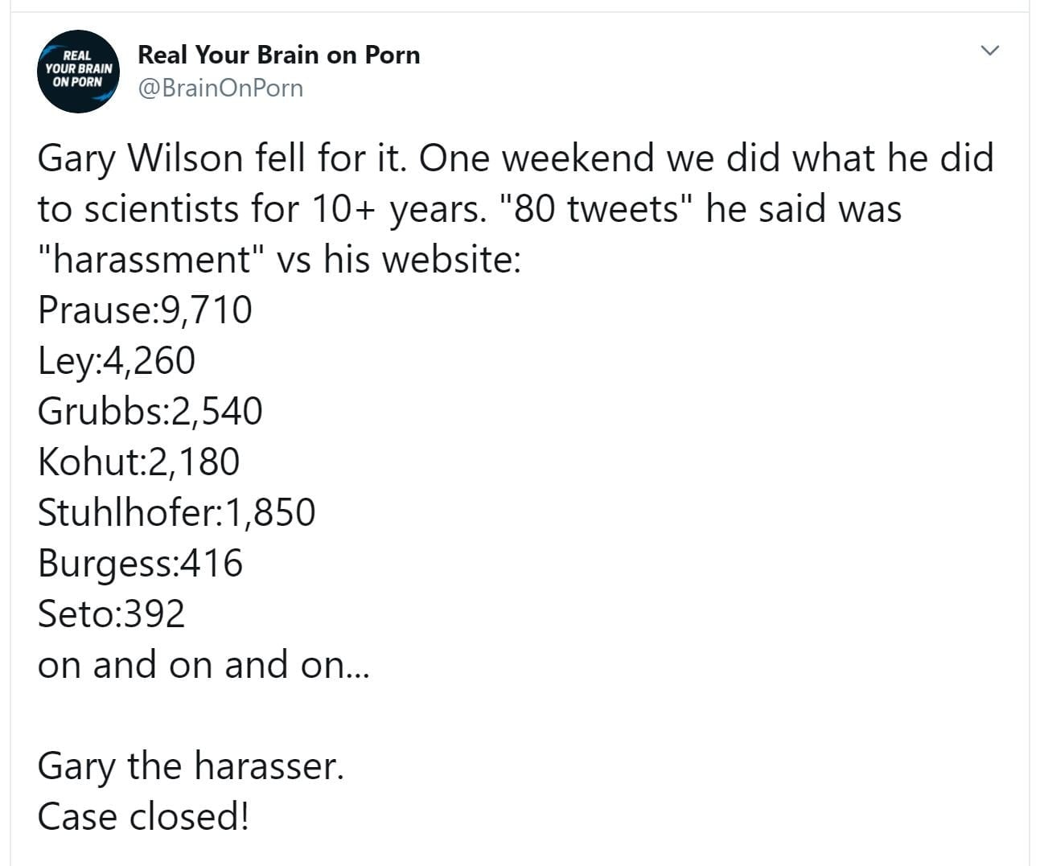Select the Prause:9,710 line
Image resolution: width=1040 pixels, height=866 pixels.
145,310
